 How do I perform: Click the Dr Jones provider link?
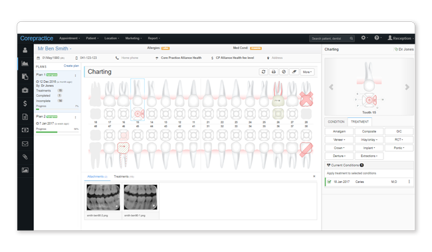point(404,49)
